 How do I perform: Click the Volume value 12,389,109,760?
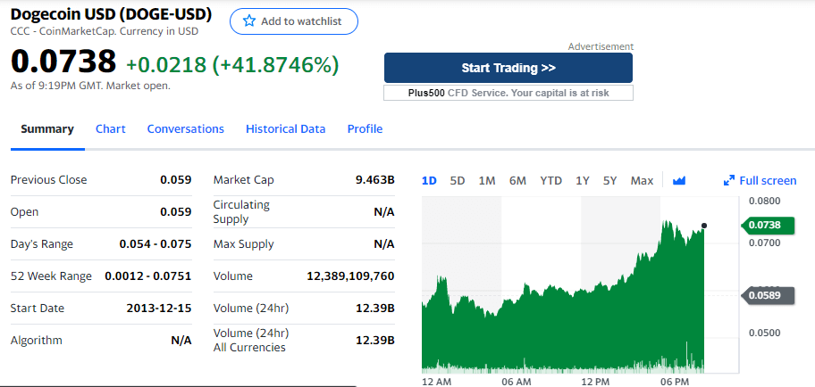click(x=351, y=276)
